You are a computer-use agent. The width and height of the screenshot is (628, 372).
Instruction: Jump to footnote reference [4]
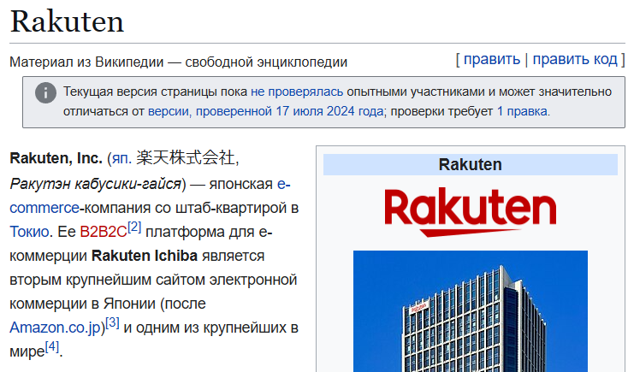coord(52,346)
